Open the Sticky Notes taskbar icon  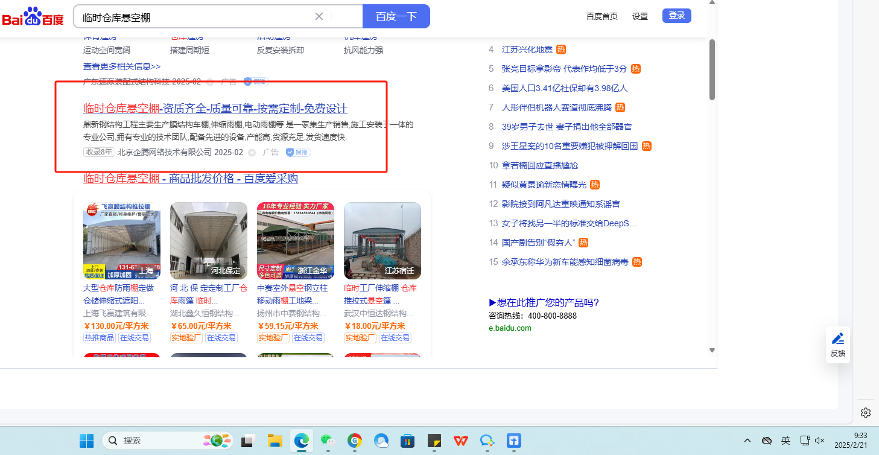point(434,441)
